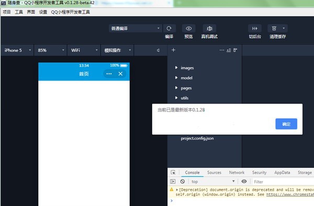Viewport: 314px width, 206px height.
Task: Click the dialog text 当前已是最新版本0.1.28
Action: click(x=181, y=110)
